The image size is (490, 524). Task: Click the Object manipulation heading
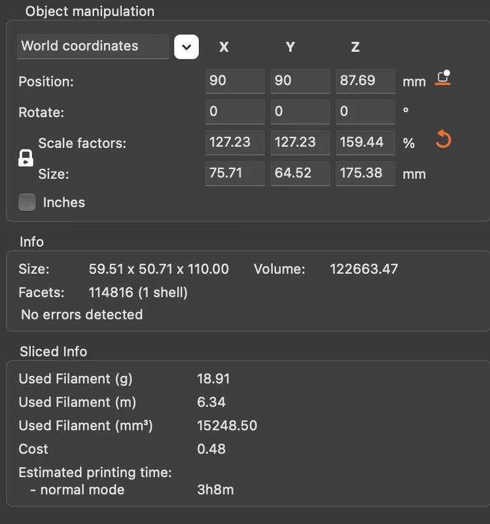pyautogui.click(x=90, y=11)
